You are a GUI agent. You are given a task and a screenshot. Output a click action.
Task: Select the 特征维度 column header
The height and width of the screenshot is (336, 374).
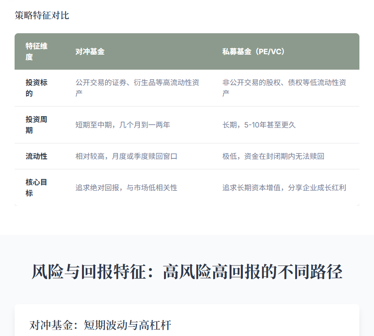[x=36, y=51]
